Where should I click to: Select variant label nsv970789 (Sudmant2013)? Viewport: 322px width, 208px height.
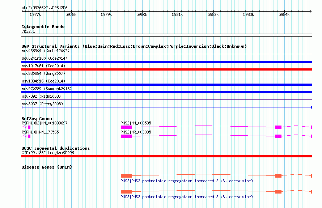[47, 89]
